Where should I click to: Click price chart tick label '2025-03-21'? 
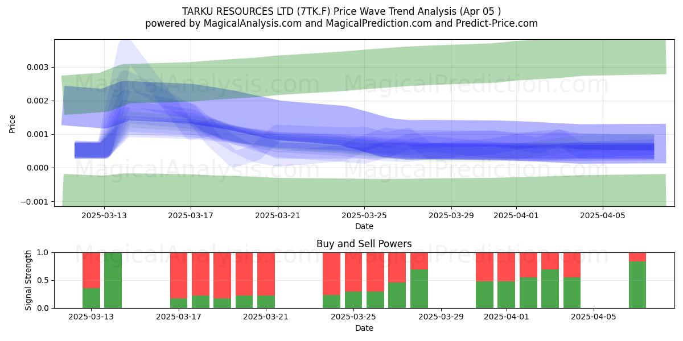278,215
